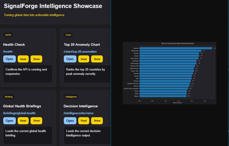
Task: Click Show on Top 20 Anomaly Chart card
Action: 97,59
